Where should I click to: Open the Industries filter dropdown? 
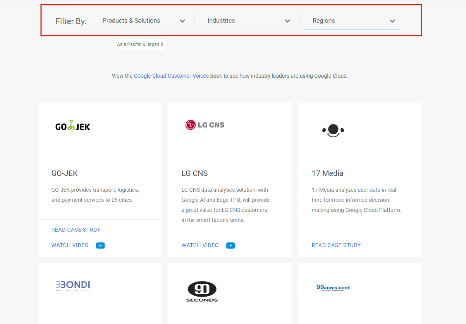[247, 21]
